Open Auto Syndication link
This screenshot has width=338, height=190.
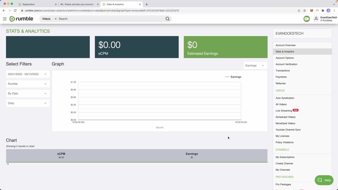click(x=285, y=98)
